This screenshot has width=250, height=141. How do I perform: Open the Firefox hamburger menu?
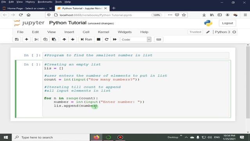click(x=245, y=15)
